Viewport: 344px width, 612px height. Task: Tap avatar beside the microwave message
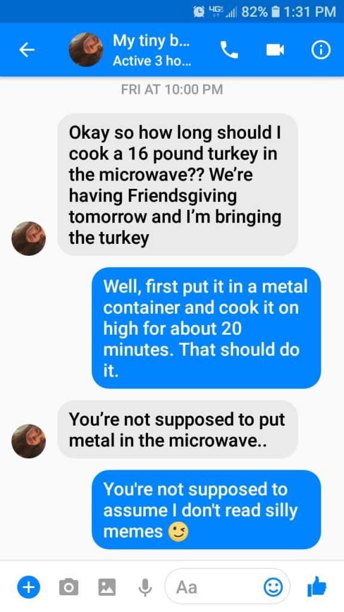coord(29,441)
